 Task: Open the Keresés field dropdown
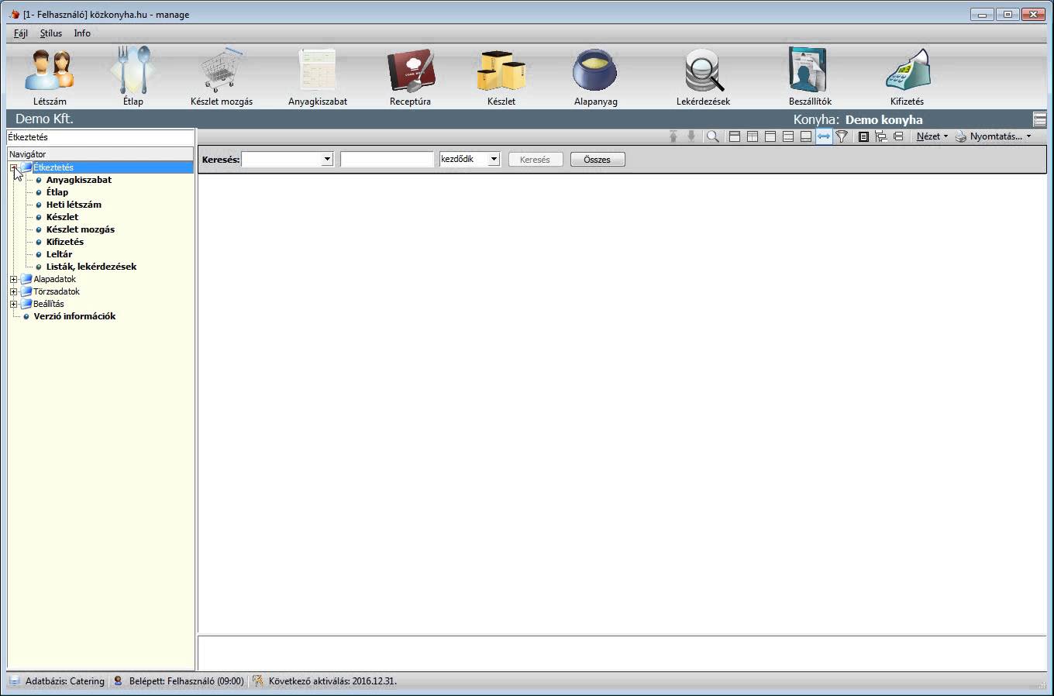[x=327, y=159]
